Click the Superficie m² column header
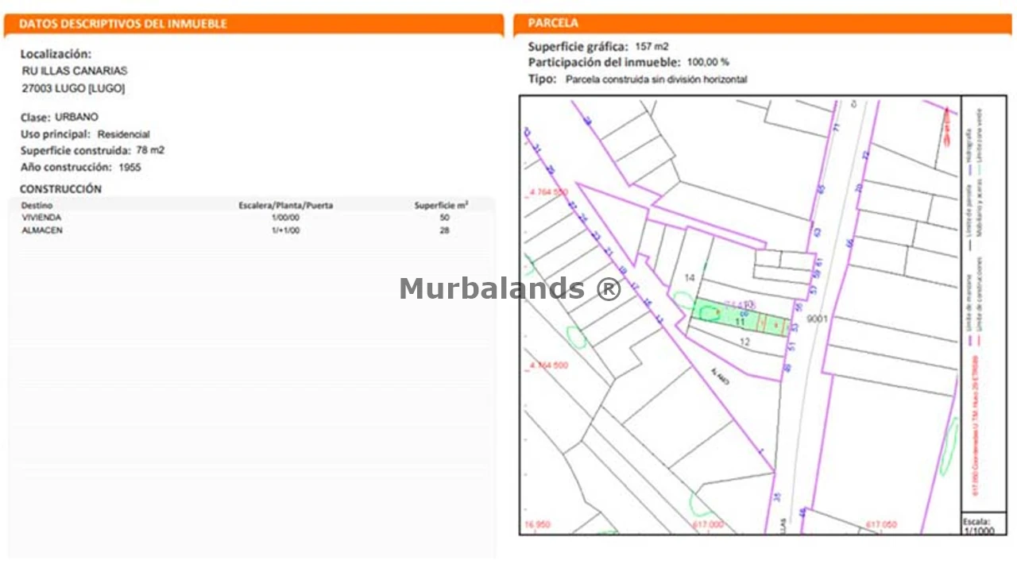 (441, 205)
